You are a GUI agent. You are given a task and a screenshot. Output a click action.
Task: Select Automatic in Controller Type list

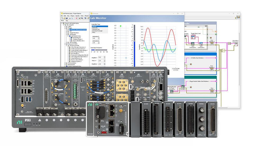click(100, 28)
